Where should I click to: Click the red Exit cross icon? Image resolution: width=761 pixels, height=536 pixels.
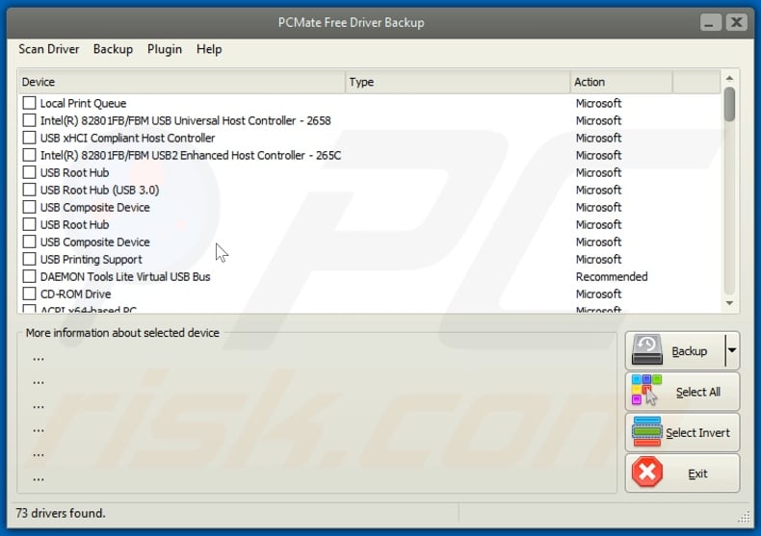[647, 472]
